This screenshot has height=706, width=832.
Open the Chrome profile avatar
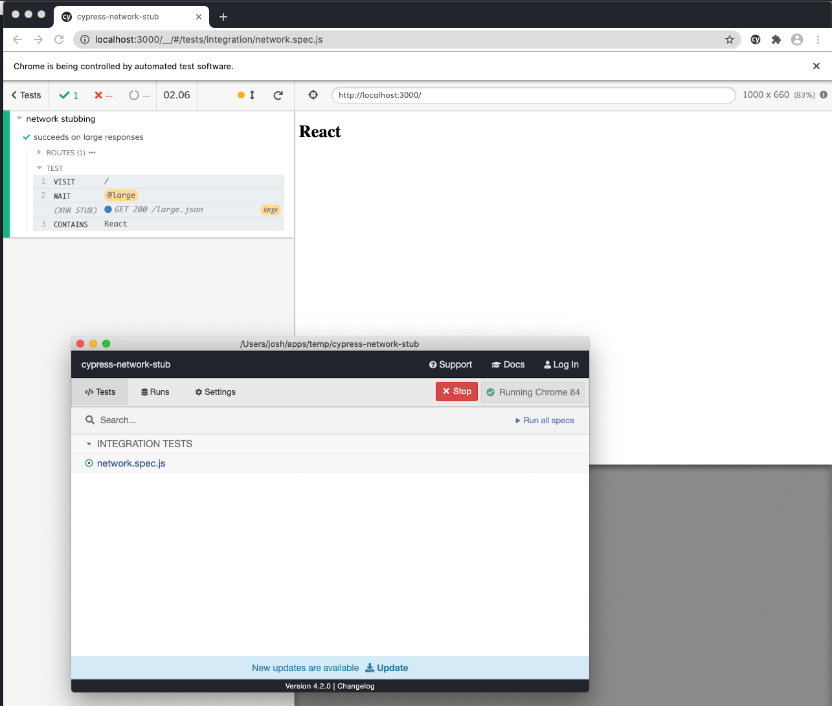(x=797, y=39)
